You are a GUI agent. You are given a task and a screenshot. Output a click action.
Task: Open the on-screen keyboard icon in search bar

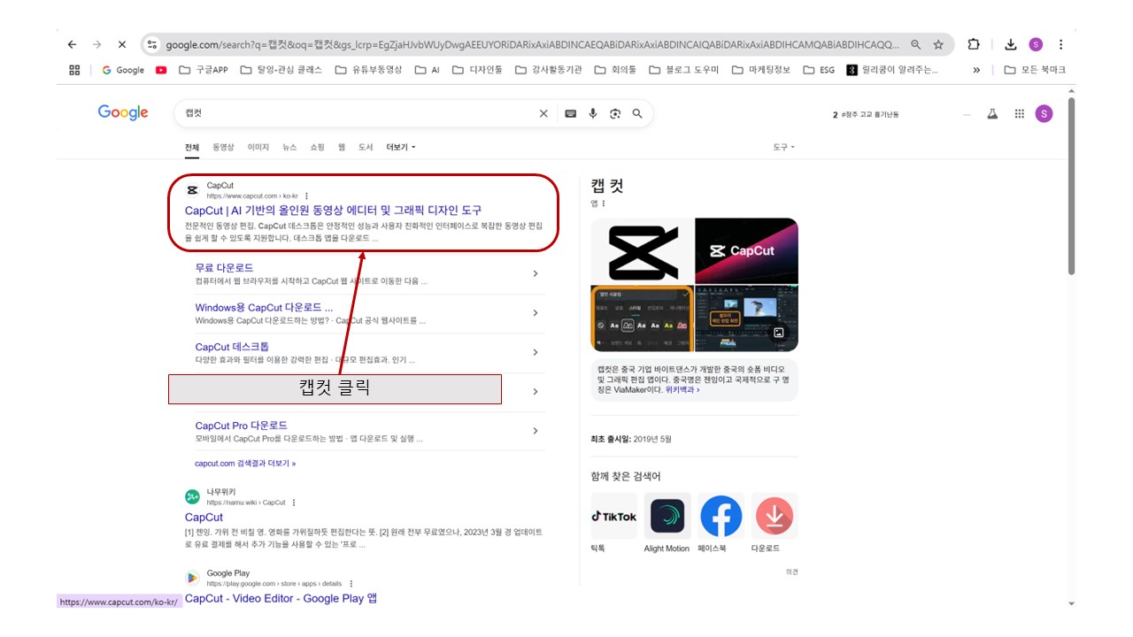(569, 113)
